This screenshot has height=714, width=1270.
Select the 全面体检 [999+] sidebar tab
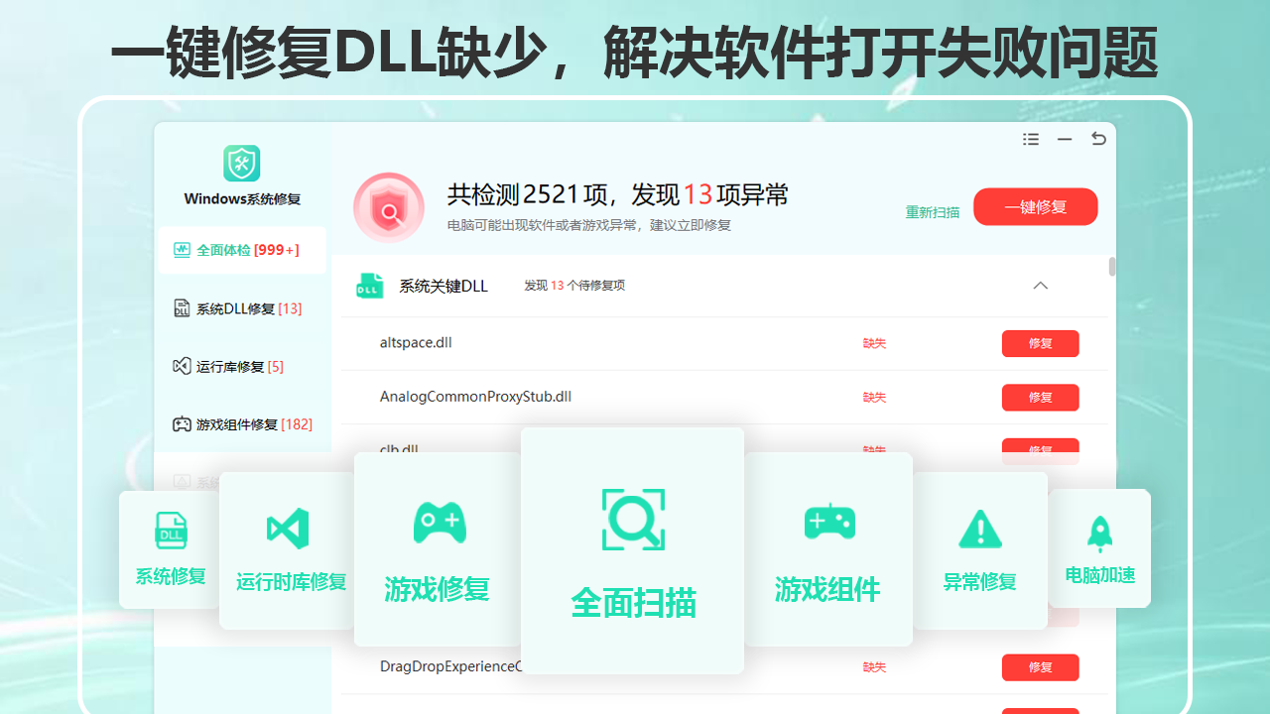(x=242, y=250)
